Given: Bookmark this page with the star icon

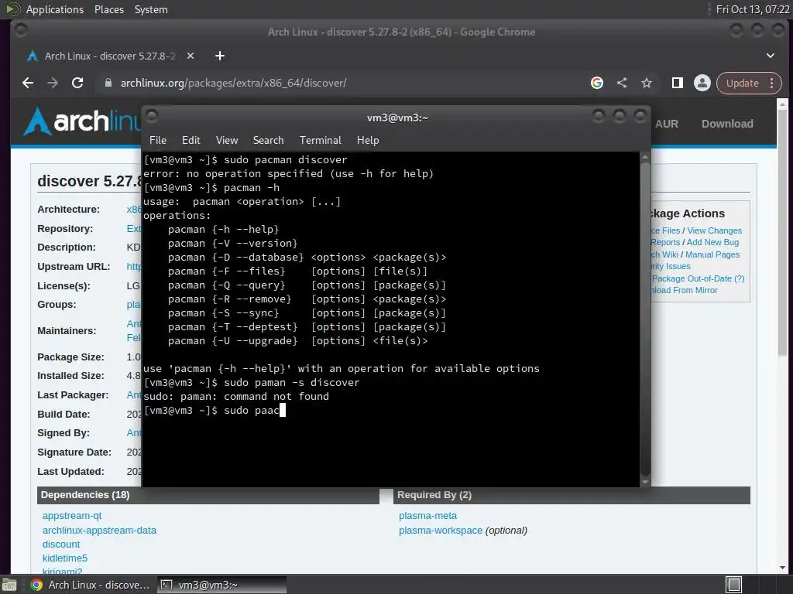Looking at the screenshot, I should [x=647, y=83].
